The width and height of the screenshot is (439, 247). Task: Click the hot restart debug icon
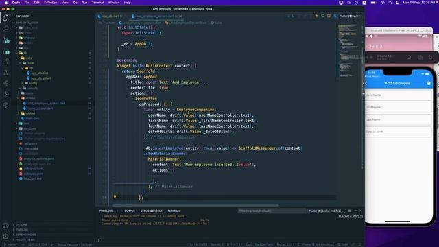point(323,16)
